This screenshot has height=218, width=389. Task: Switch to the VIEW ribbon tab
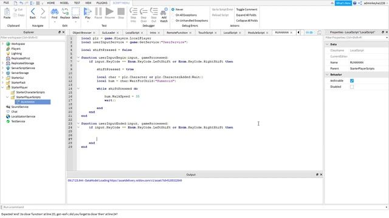pyautogui.click(x=88, y=3)
